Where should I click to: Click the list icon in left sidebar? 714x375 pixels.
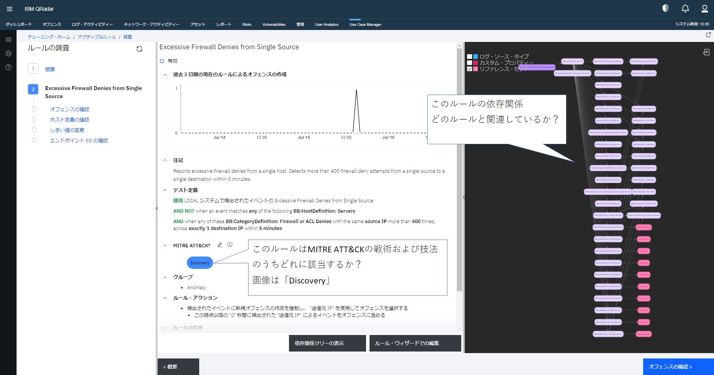(8, 40)
